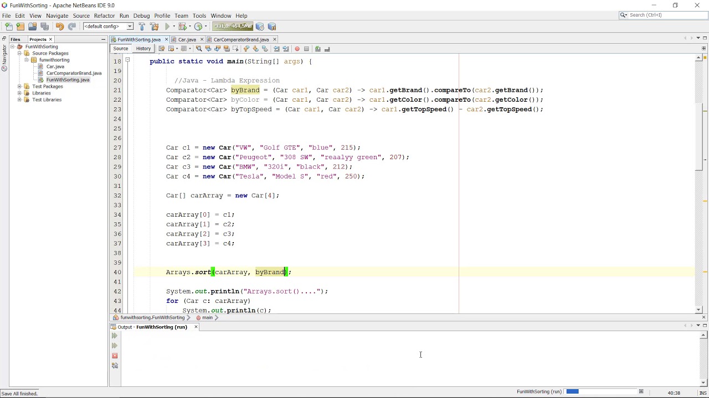Click the Profile Project toolbar icon

click(198, 26)
